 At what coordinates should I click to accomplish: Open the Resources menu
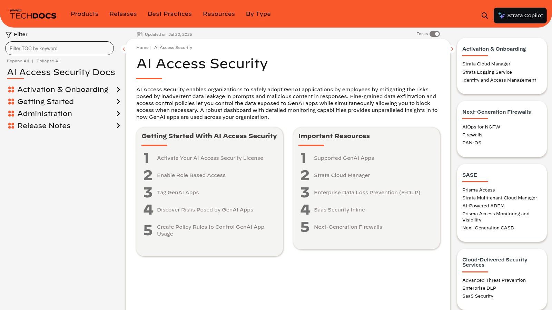219,14
